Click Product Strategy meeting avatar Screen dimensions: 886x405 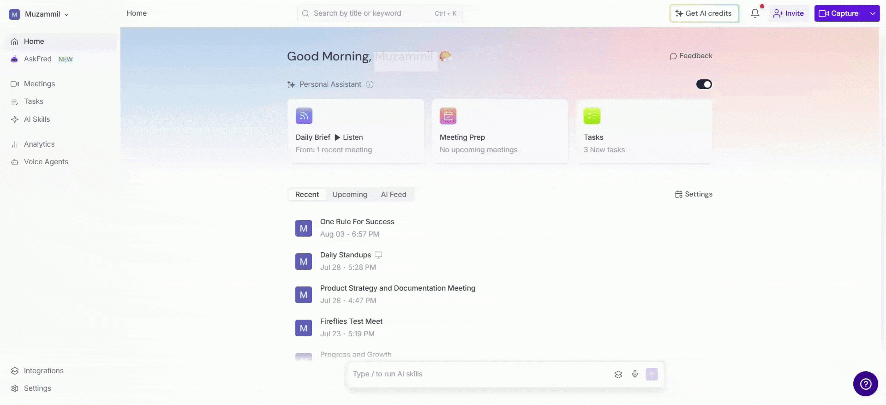point(304,295)
